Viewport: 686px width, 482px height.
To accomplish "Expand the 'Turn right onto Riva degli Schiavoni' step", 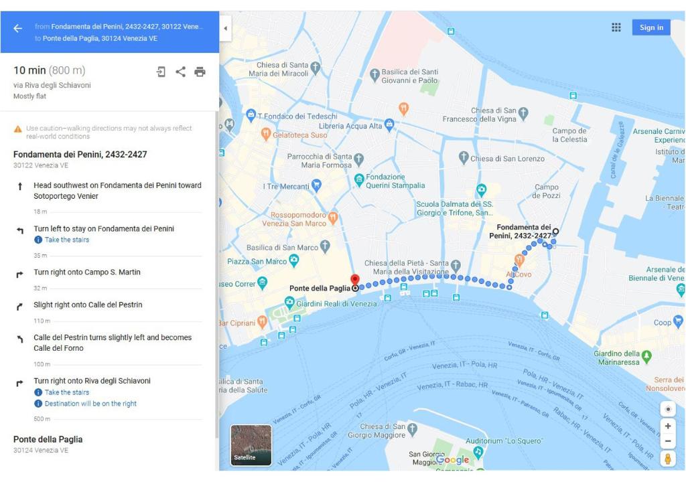I will pos(92,381).
